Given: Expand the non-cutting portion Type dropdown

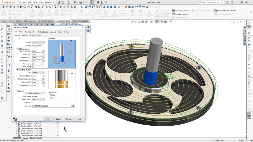Looking at the screenshot, I should (38, 72).
